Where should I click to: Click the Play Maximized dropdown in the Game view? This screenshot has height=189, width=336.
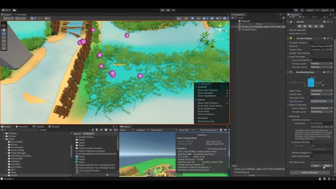(x=208, y=130)
